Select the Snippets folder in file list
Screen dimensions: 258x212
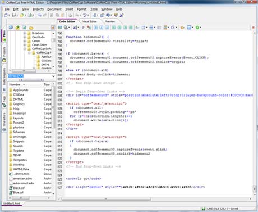[x=19, y=141]
